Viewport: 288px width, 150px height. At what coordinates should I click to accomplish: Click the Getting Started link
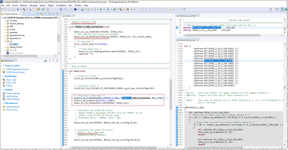pos(13,107)
